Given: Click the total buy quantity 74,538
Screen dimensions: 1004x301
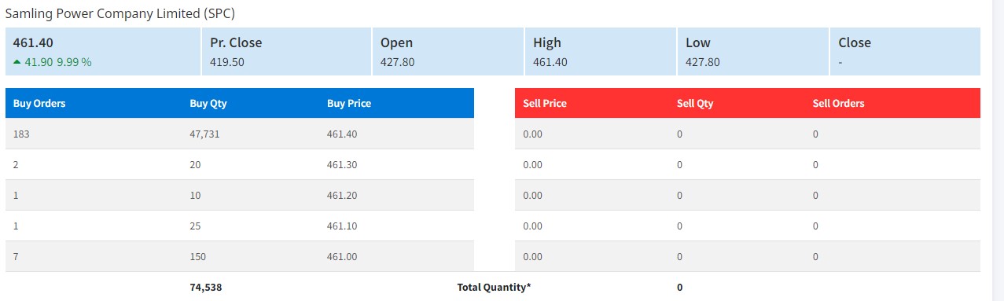Looking at the screenshot, I should click(x=206, y=287).
